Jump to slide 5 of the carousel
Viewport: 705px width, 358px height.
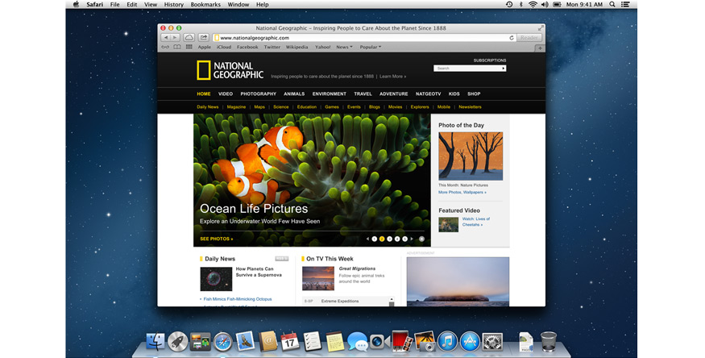pos(404,239)
